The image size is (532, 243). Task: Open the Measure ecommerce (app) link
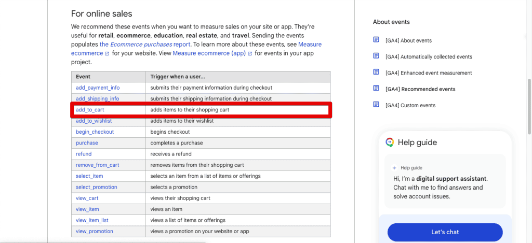(x=209, y=53)
